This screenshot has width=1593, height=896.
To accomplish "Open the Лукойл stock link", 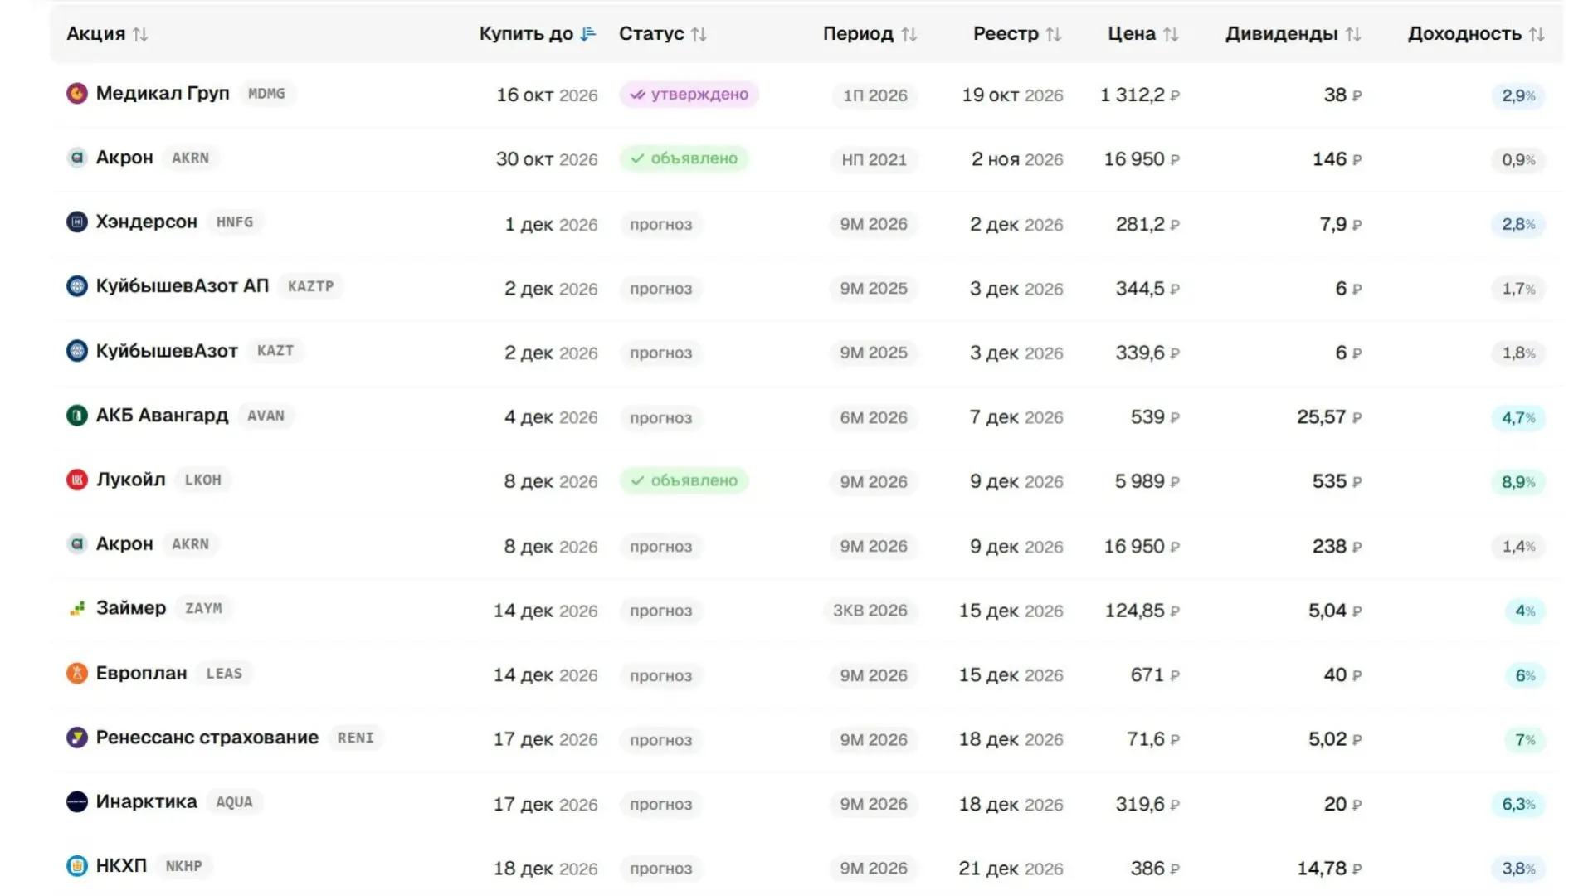I will (131, 480).
